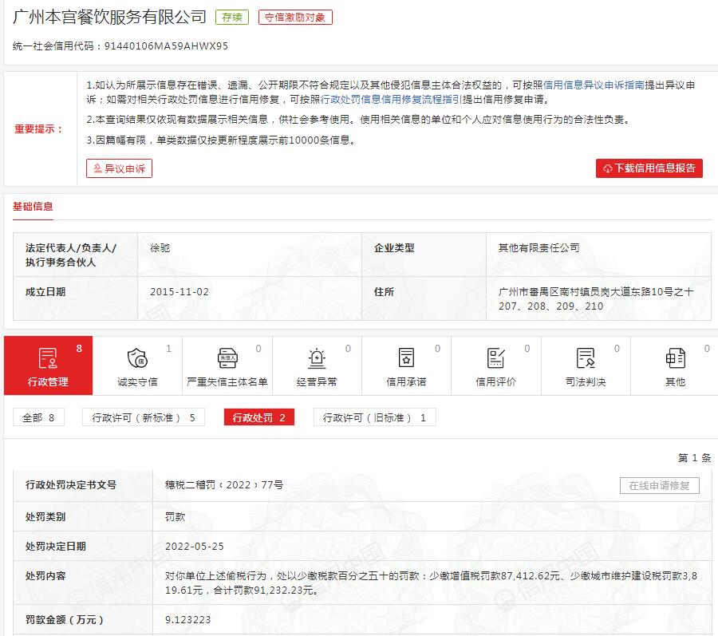The height and width of the screenshot is (636, 718).
Task: Click the decision date 2022-05-25
Action: tap(195, 547)
